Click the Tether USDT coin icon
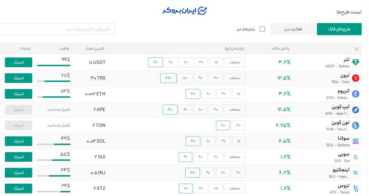 355,62
